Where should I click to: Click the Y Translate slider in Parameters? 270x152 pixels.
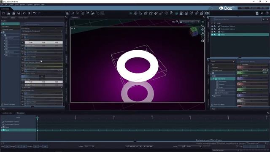click(x=252, y=73)
